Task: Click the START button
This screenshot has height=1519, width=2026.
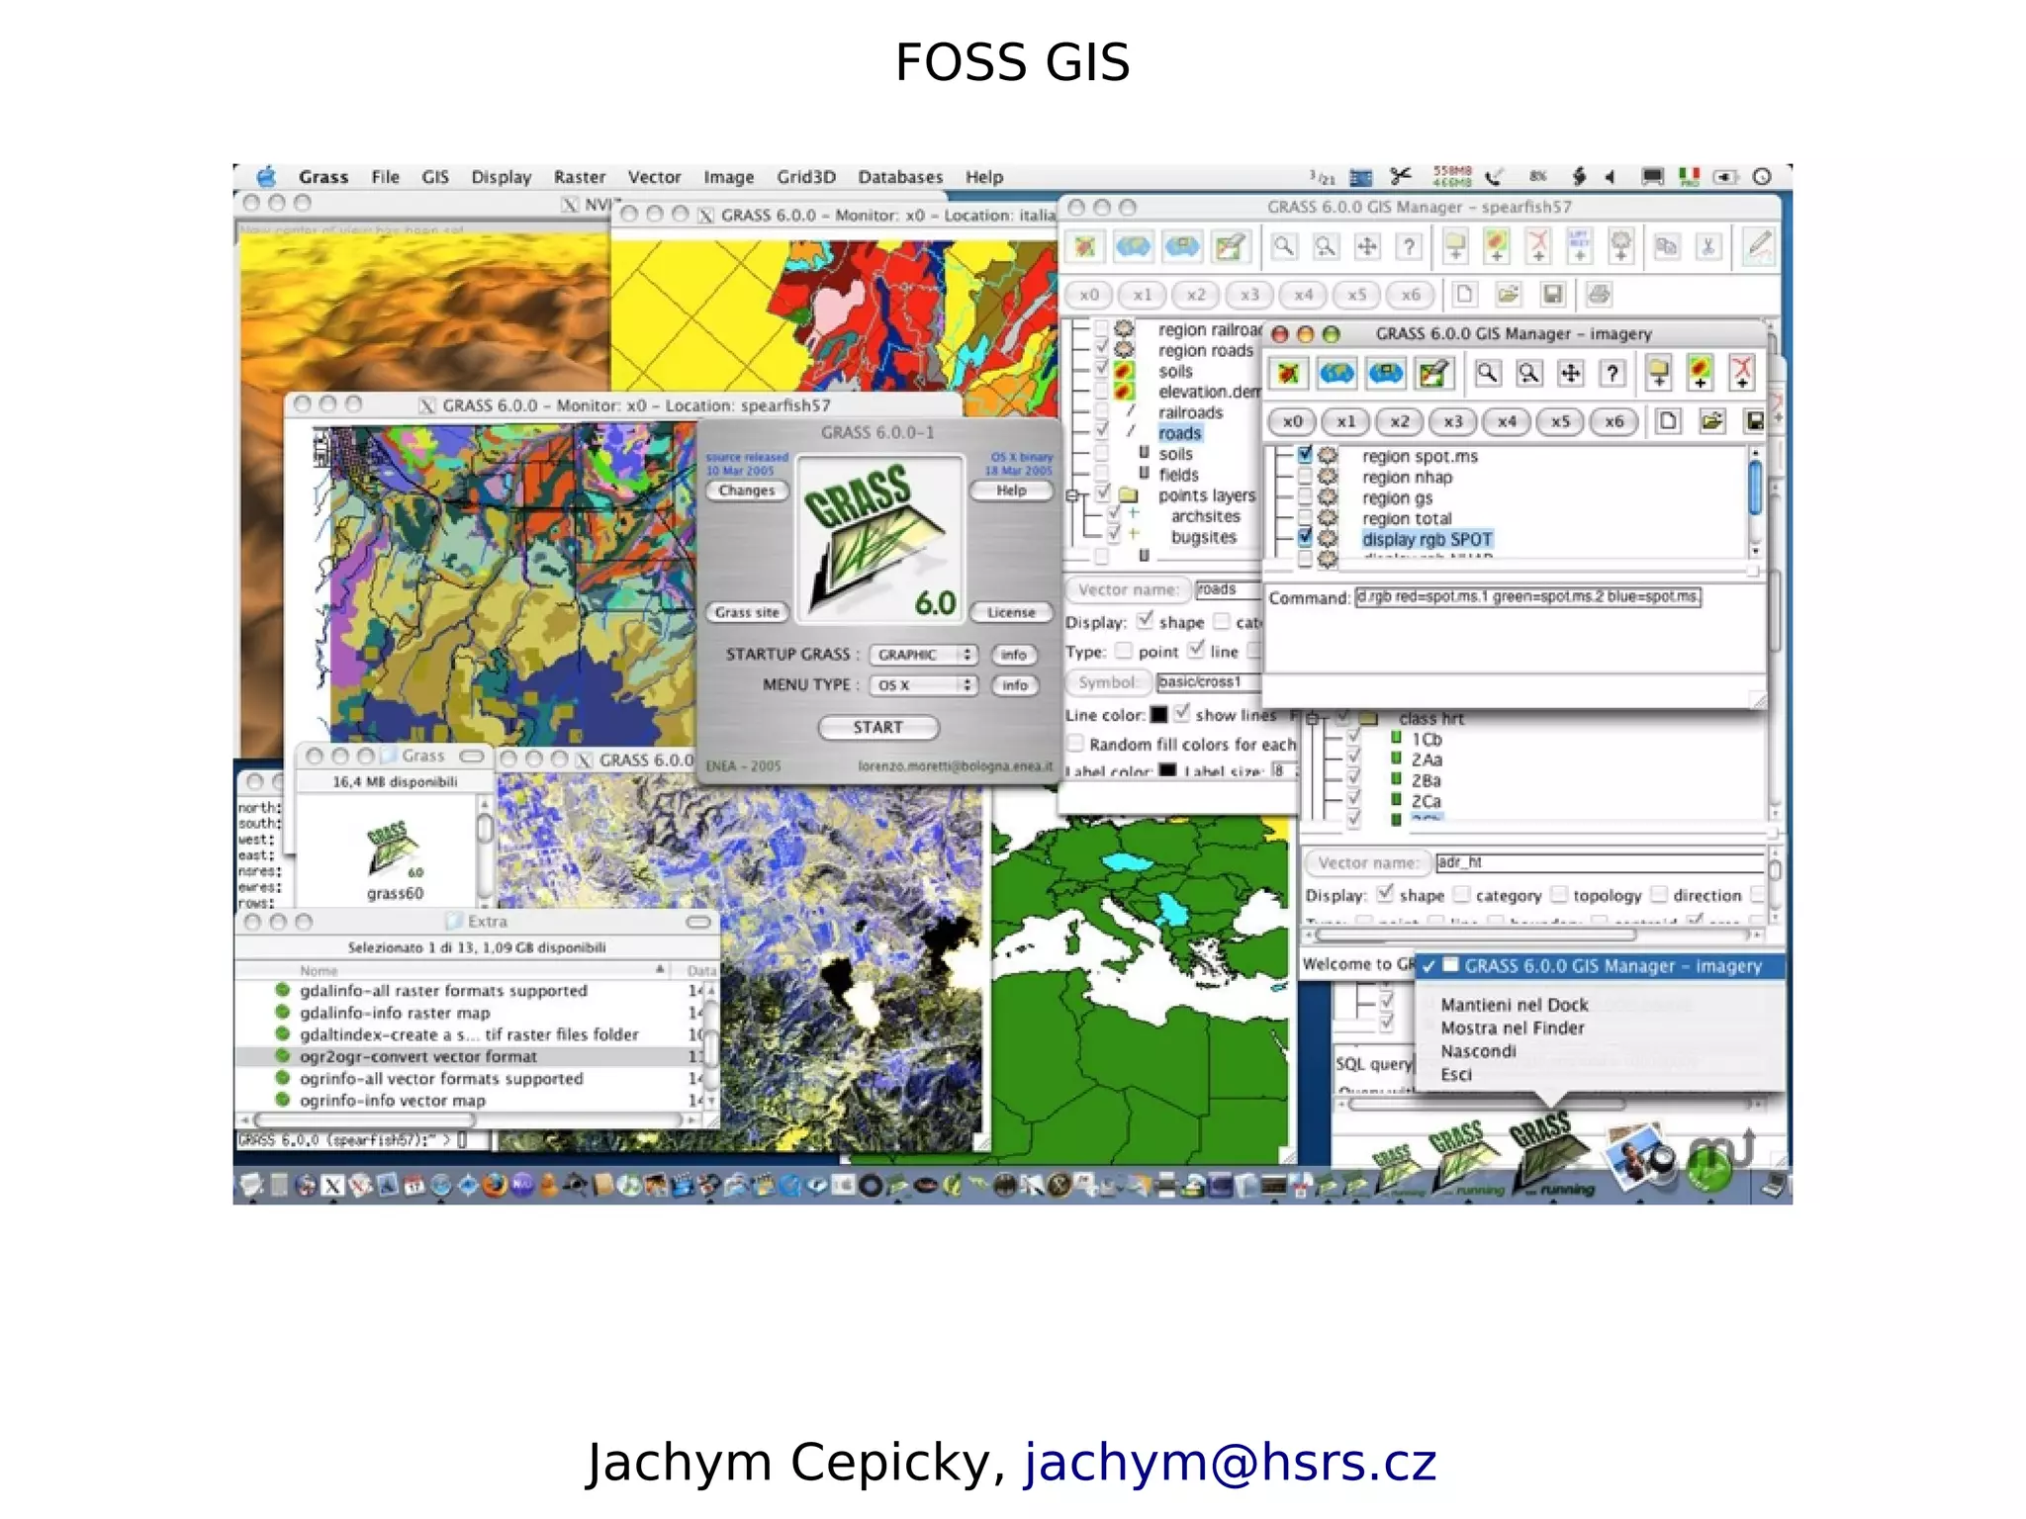Action: 878,727
